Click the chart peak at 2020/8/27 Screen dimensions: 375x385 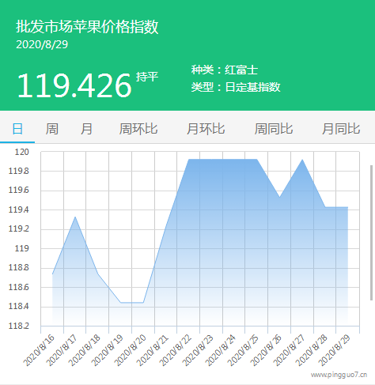coord(302,160)
